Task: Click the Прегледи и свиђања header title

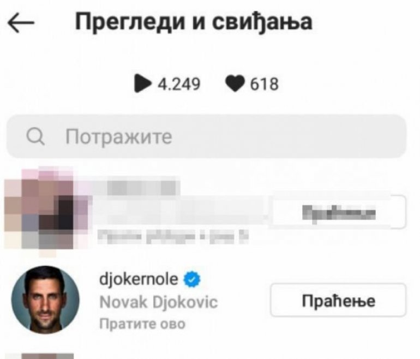Action: pyautogui.click(x=194, y=22)
